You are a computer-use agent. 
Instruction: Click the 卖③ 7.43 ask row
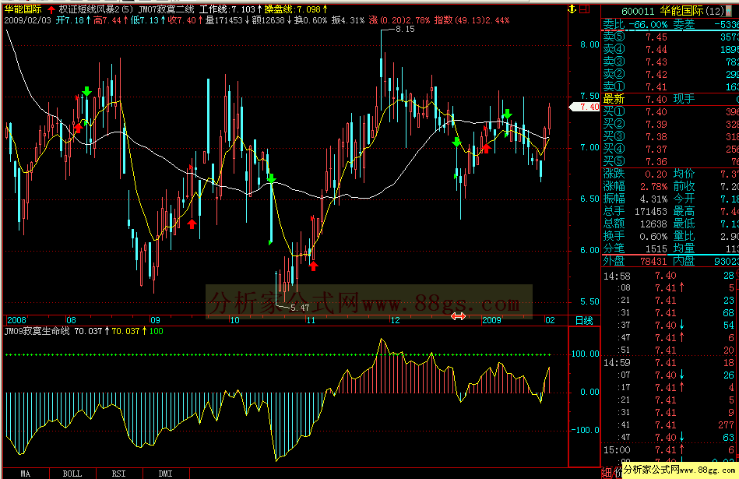(x=670, y=62)
